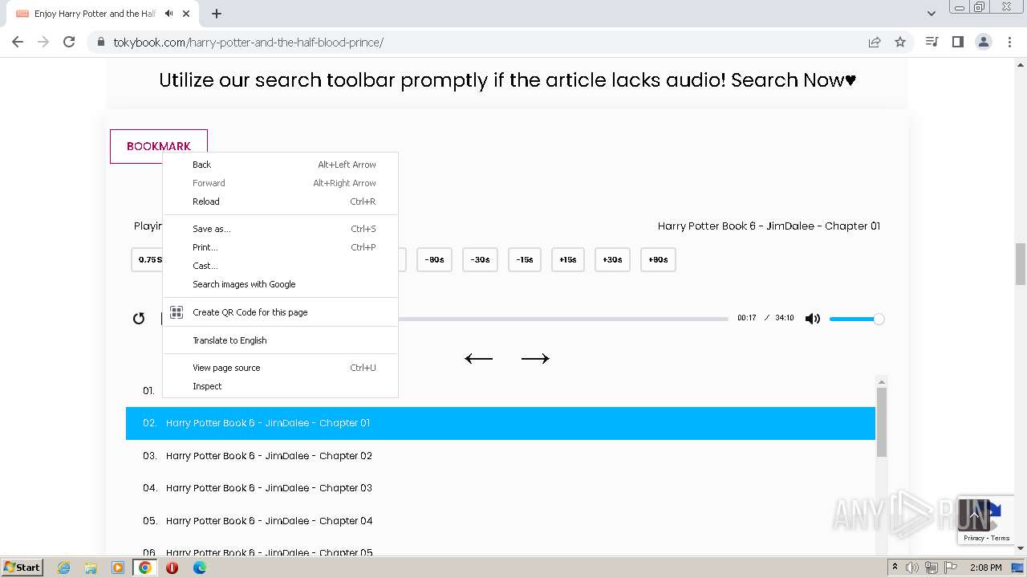Rewind audio by 60 seconds
Image resolution: width=1027 pixels, height=578 pixels.
434,259
